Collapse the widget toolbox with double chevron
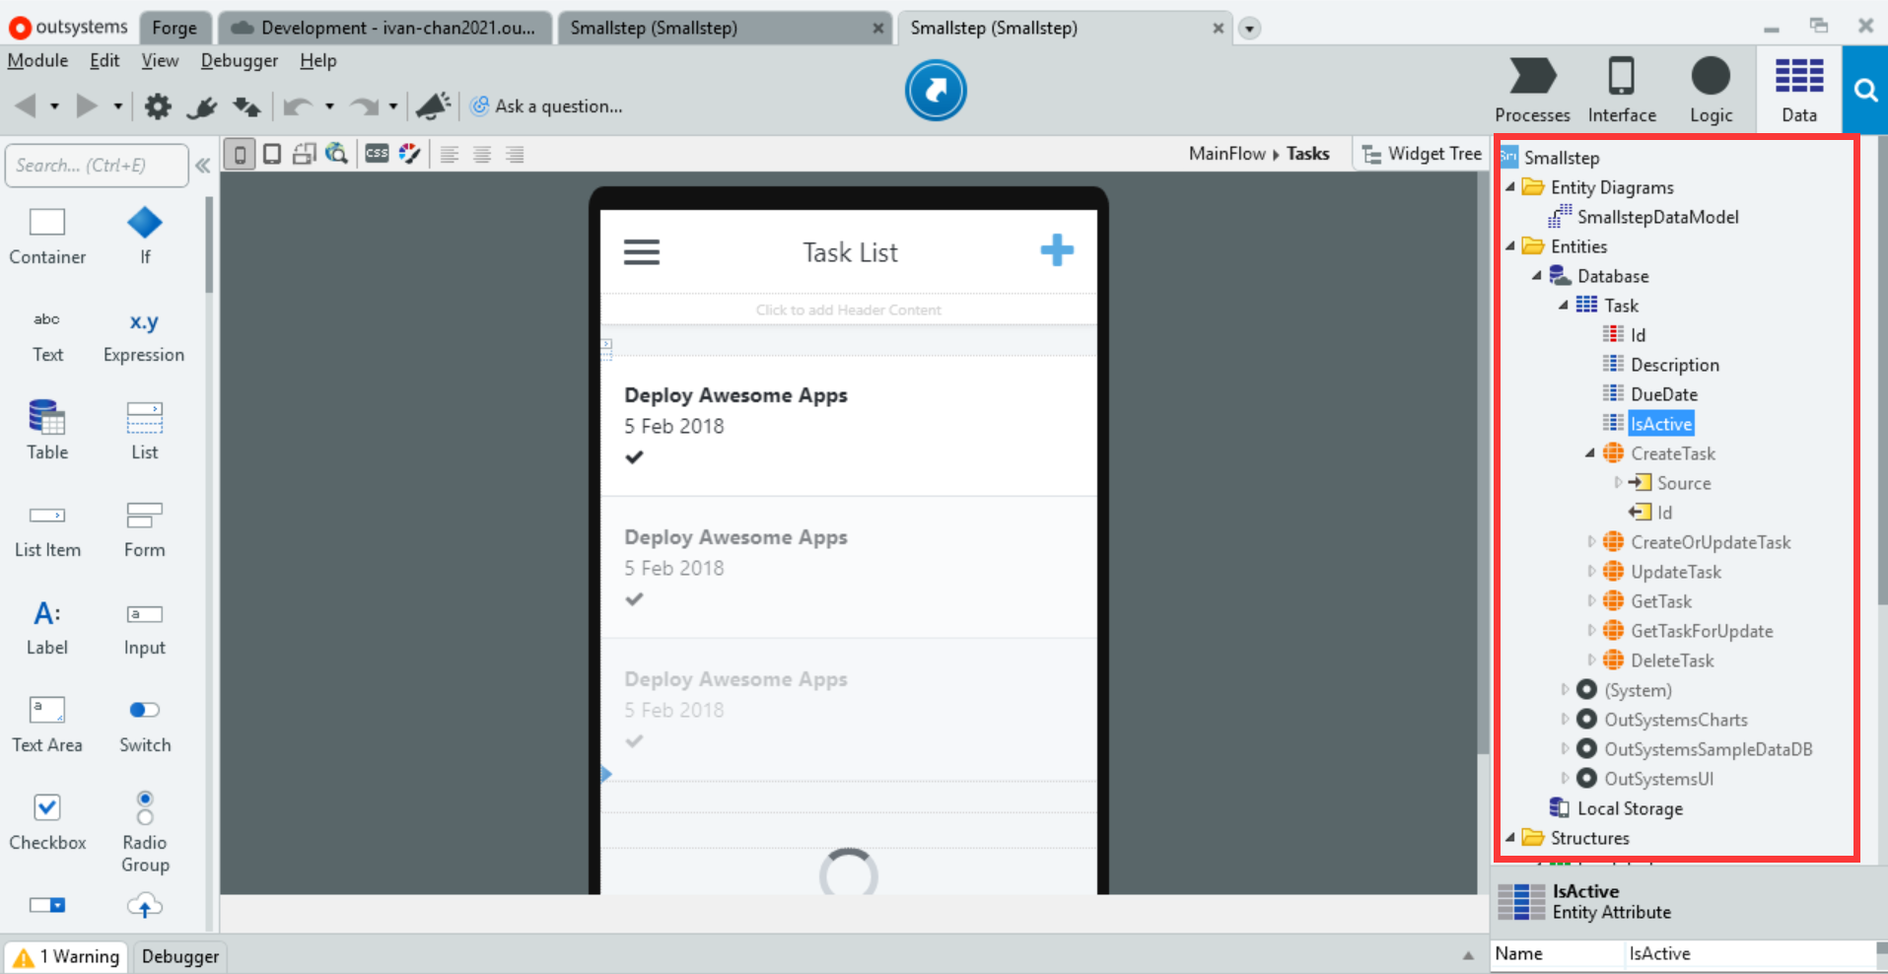The image size is (1888, 974). [x=203, y=166]
